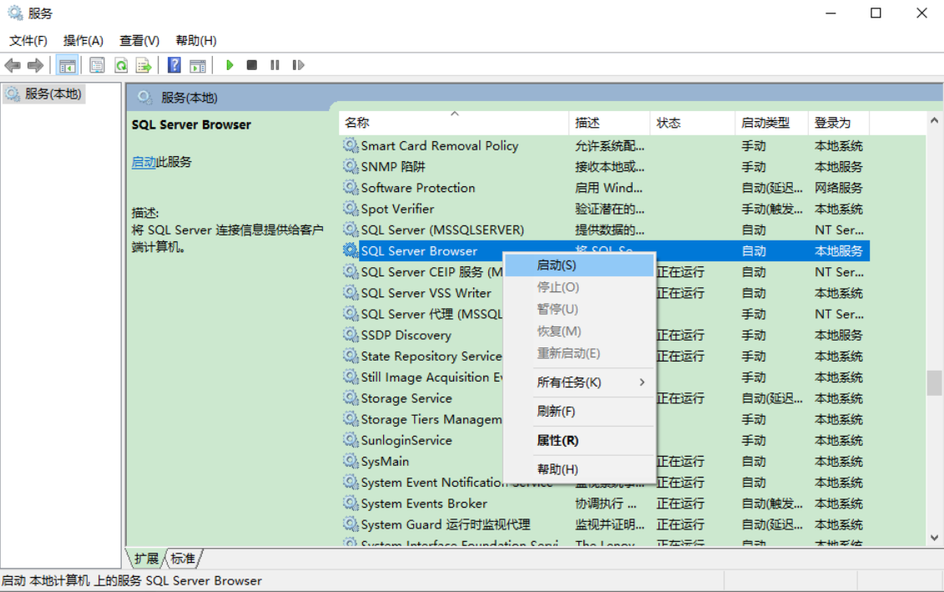
Task: Toggle the show/hide action pane icon
Action: 198,65
